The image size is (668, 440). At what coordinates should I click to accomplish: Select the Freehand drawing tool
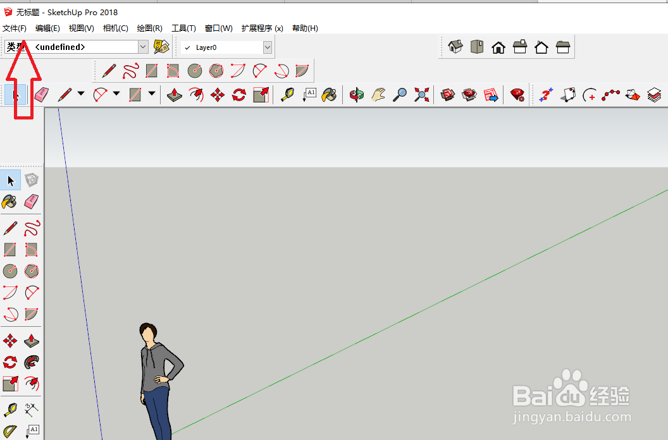click(x=30, y=228)
